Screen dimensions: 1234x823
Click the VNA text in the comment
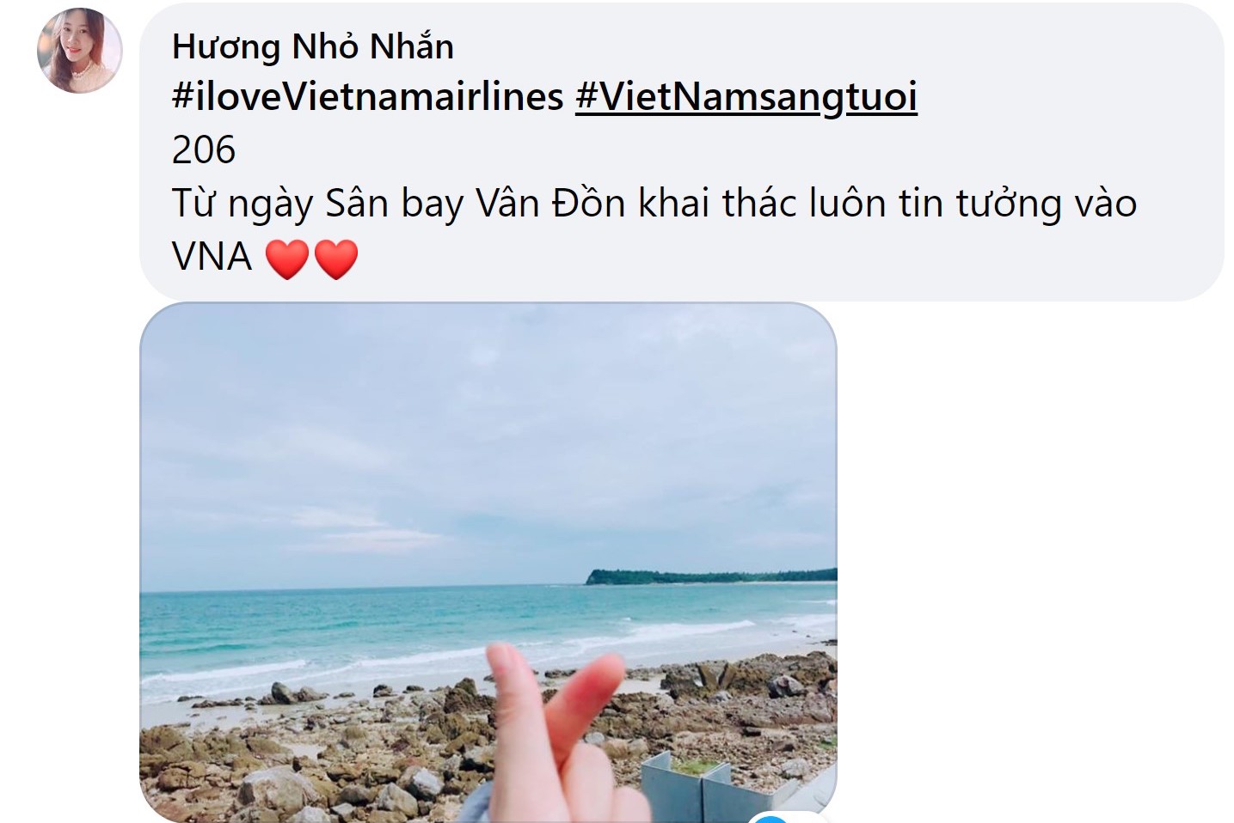click(212, 258)
